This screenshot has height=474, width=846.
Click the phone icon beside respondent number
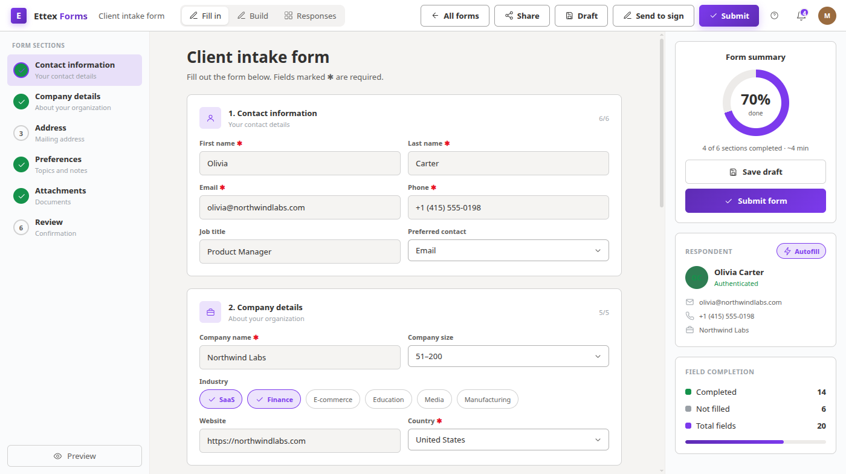[x=689, y=316]
